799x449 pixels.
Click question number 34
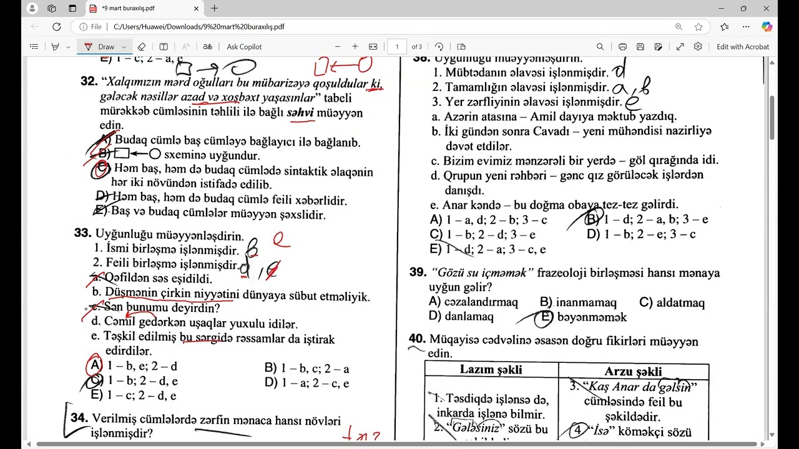point(79,418)
